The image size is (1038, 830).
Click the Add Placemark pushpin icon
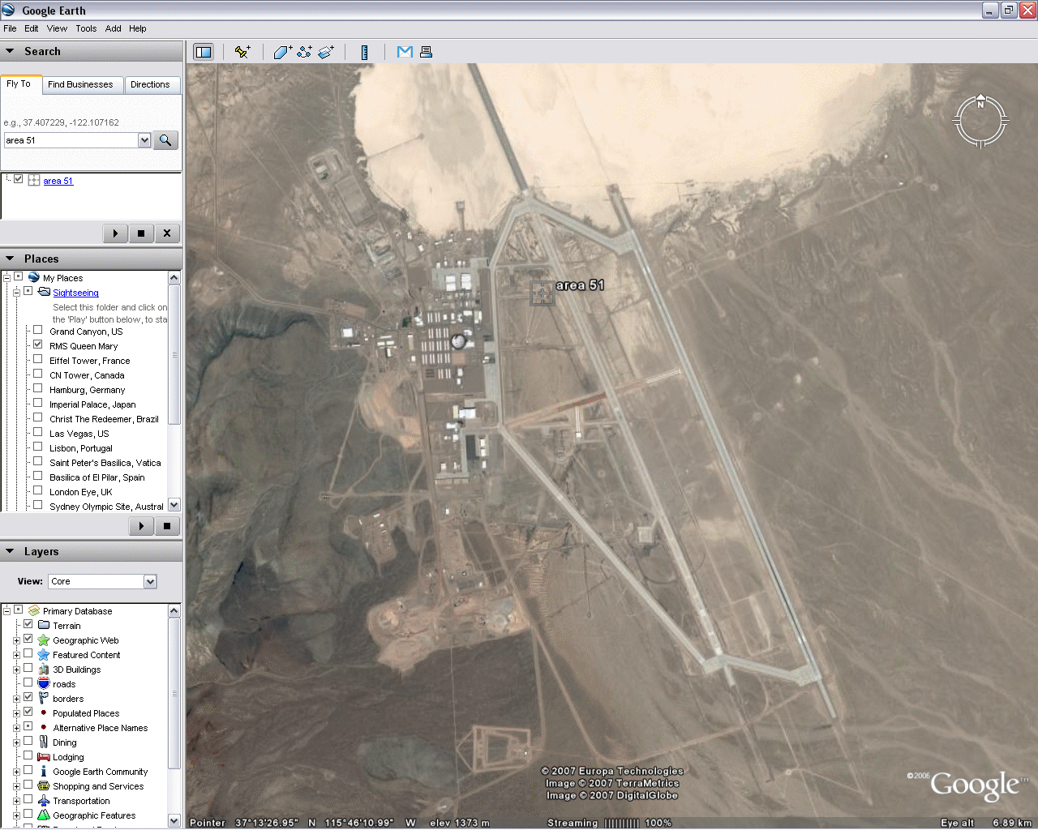point(242,52)
